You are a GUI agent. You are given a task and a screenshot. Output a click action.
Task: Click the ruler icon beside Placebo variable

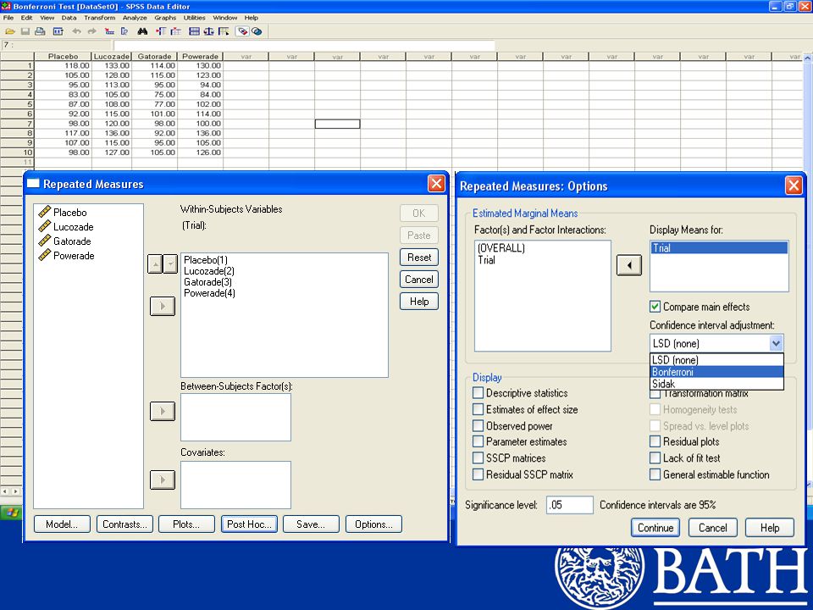click(x=45, y=212)
